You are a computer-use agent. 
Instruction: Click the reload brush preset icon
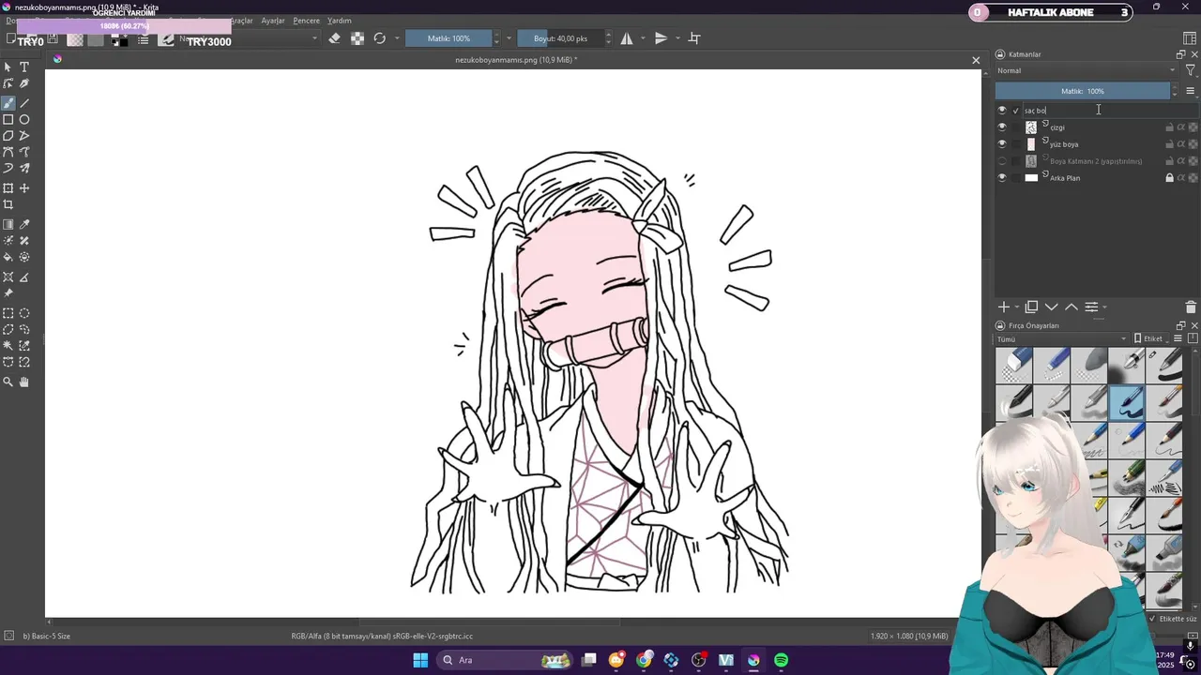click(x=380, y=38)
